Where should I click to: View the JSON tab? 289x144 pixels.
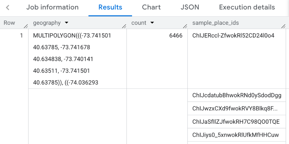point(190,7)
